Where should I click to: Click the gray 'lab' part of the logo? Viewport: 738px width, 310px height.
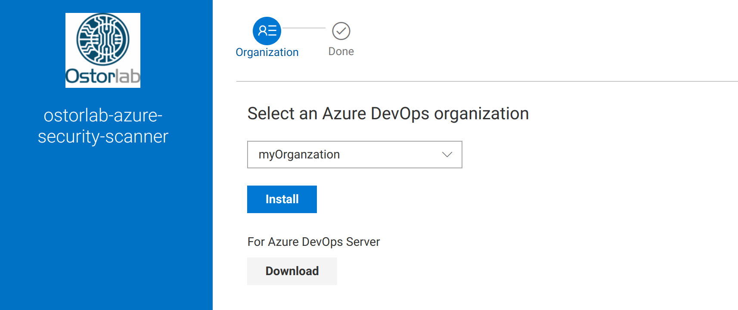(x=128, y=77)
